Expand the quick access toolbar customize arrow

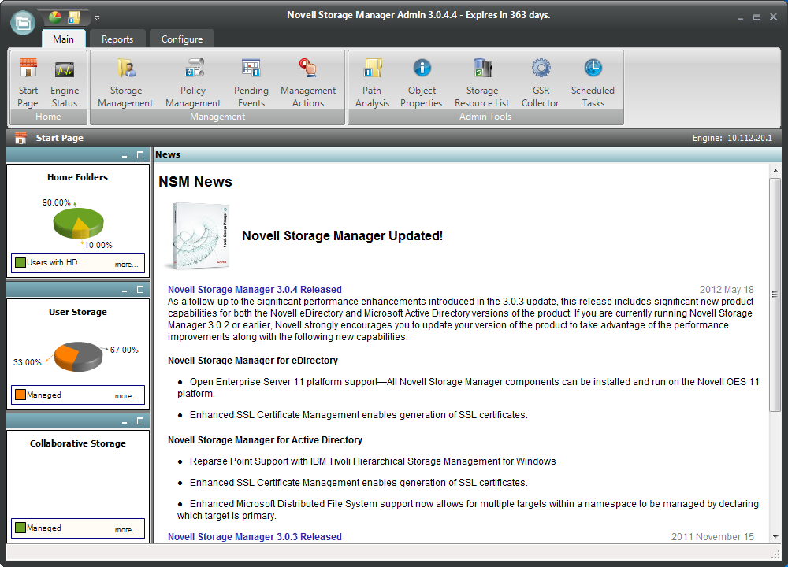click(97, 17)
